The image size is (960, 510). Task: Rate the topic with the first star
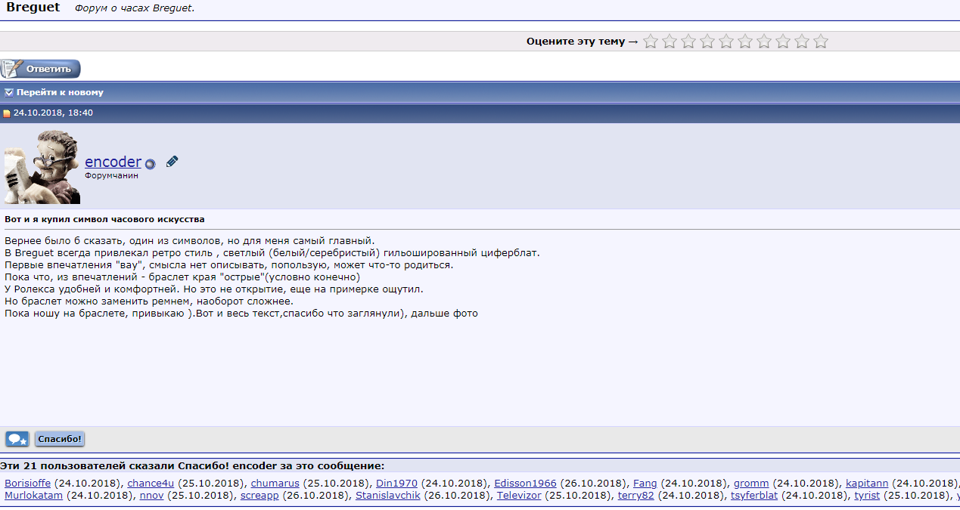650,42
